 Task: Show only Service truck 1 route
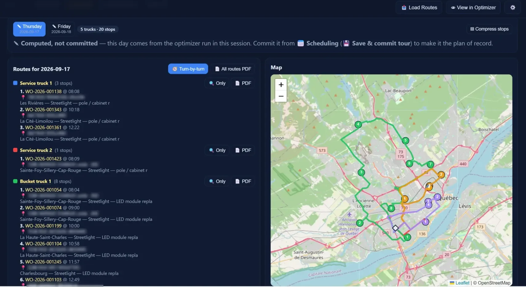tap(217, 83)
